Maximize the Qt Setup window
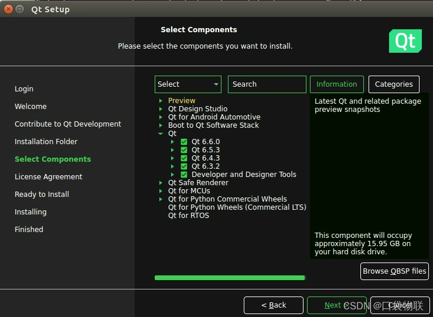 pyautogui.click(x=19, y=9)
